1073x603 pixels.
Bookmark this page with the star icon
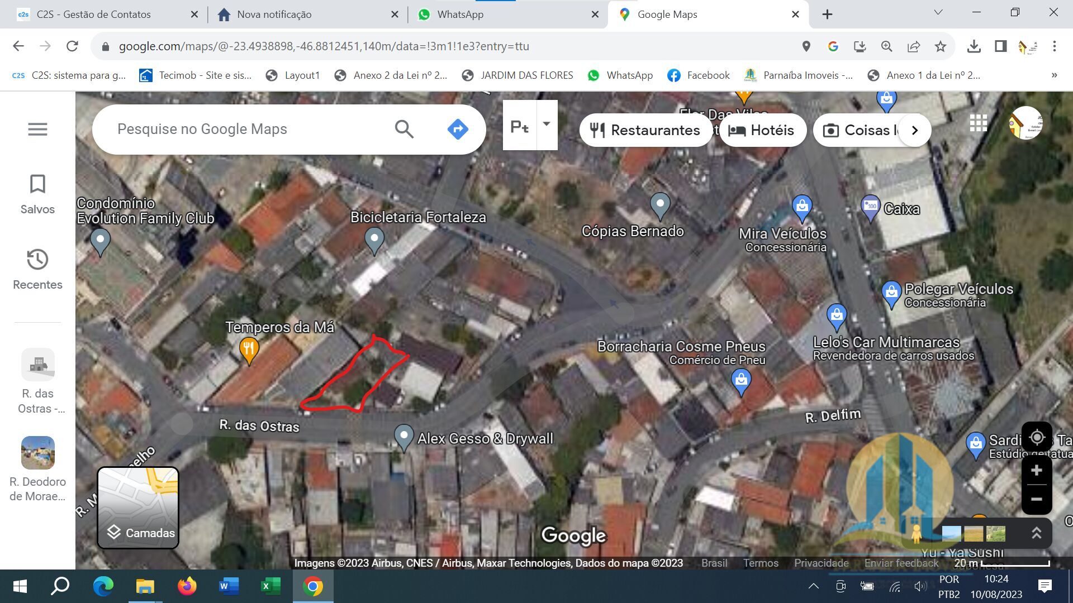941,46
